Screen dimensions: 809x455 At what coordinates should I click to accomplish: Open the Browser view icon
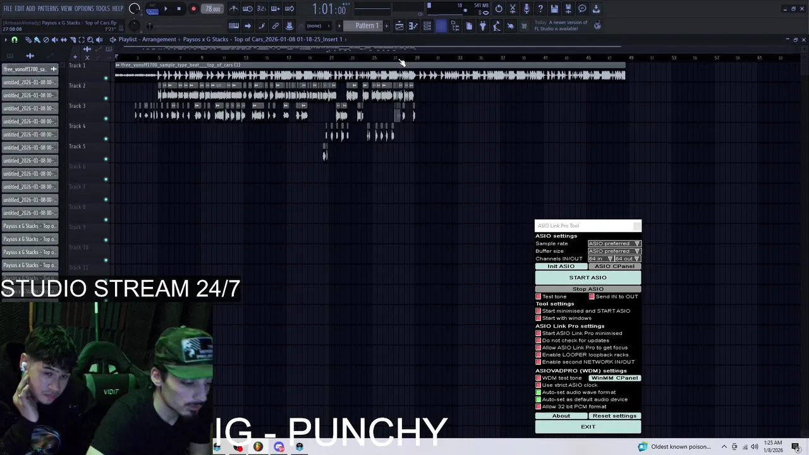[455, 26]
